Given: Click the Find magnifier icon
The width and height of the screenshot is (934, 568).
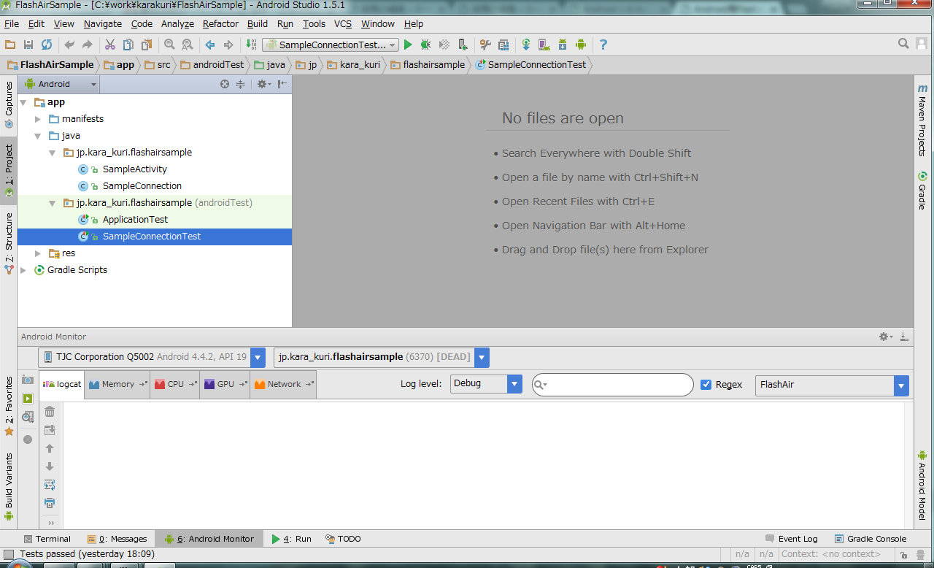Looking at the screenshot, I should pos(169,45).
